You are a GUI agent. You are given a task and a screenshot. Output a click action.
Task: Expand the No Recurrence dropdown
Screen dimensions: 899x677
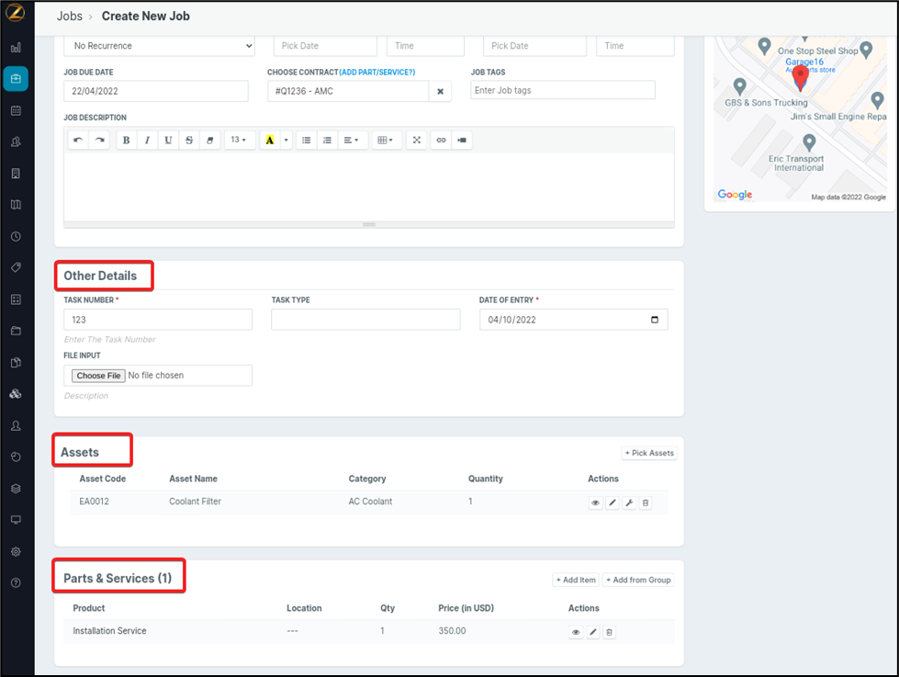160,46
